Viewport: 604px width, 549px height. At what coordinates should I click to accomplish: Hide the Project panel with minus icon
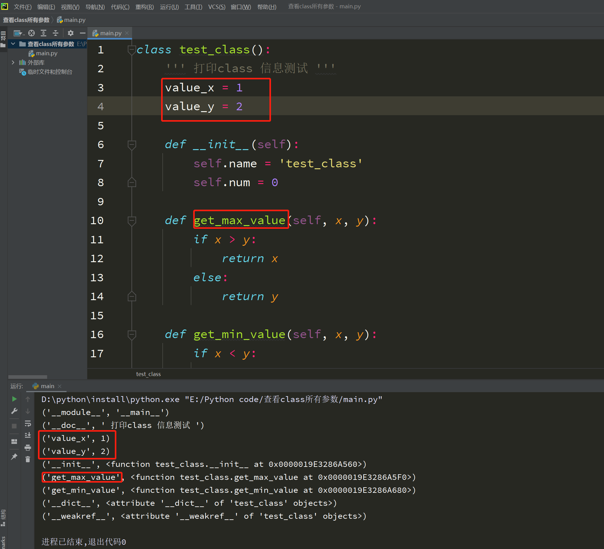[82, 33]
